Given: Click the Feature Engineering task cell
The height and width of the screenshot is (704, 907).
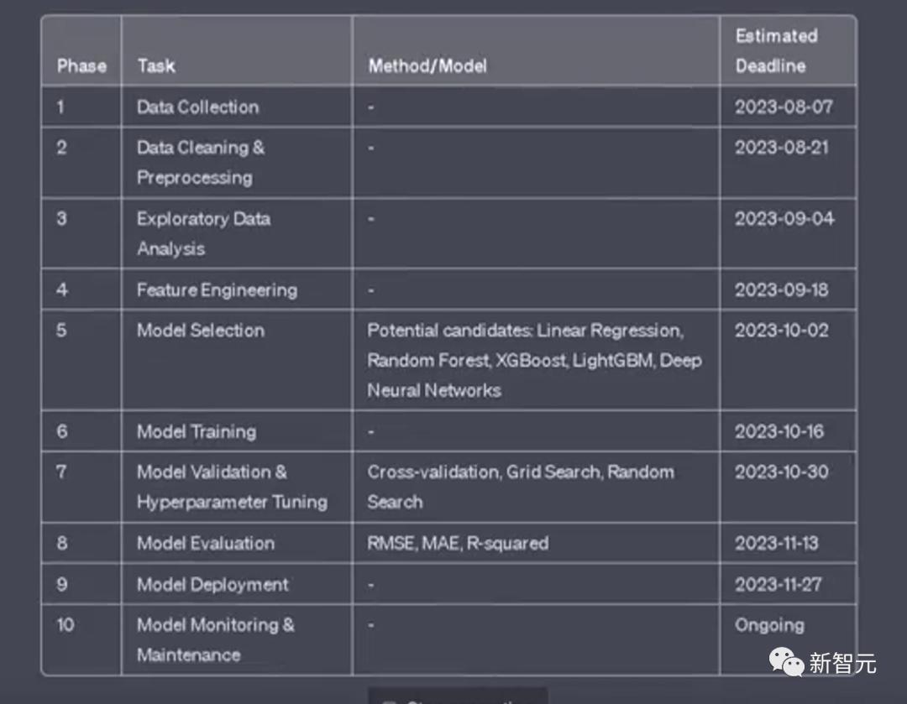Looking at the screenshot, I should (x=217, y=290).
